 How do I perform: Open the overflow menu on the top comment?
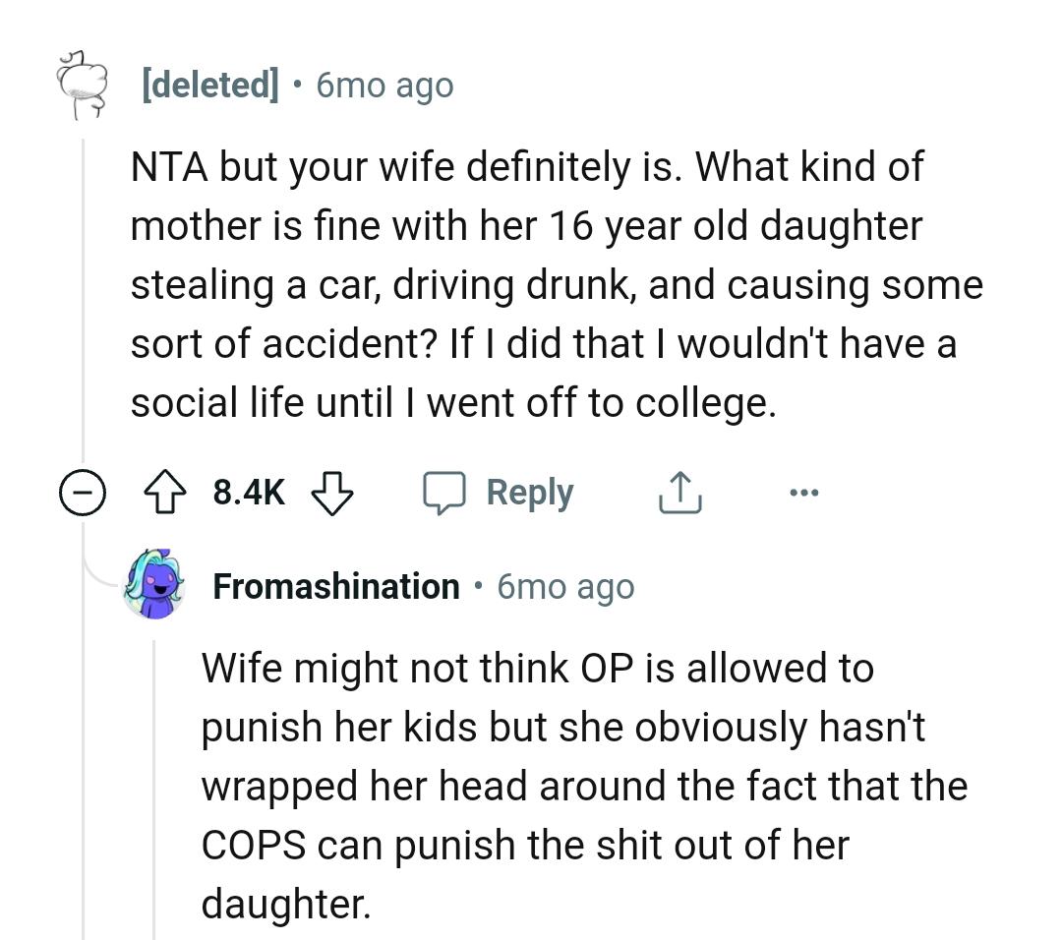coord(804,492)
